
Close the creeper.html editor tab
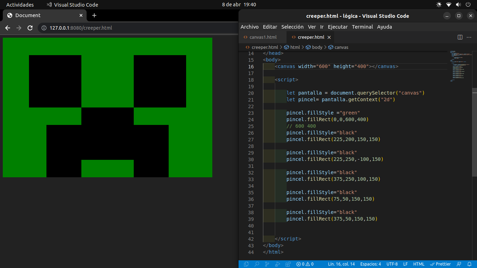[329, 37]
